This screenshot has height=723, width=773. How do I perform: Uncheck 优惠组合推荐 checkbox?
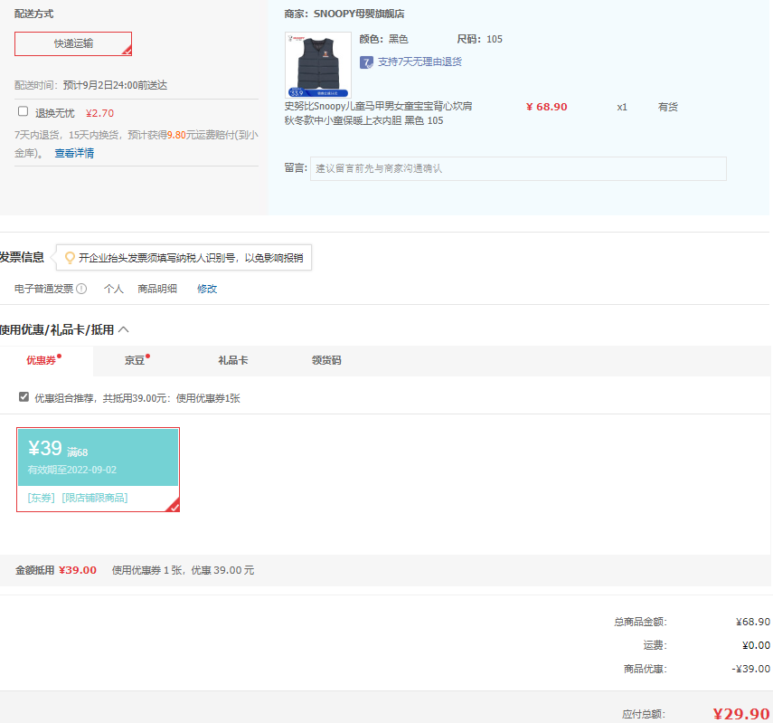click(24, 396)
